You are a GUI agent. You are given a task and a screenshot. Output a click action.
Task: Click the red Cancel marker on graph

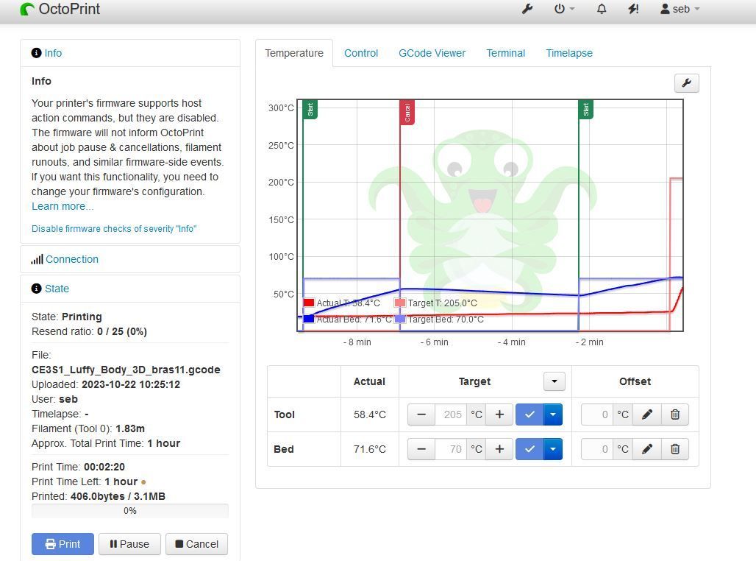[x=407, y=113]
